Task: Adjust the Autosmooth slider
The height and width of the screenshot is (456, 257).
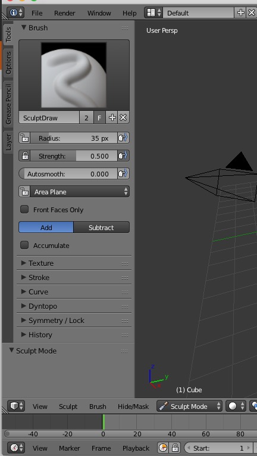Action: coord(68,173)
